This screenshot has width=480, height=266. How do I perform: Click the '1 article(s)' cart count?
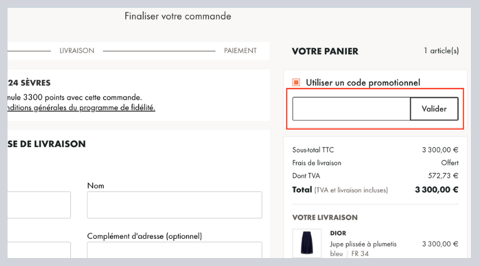[441, 51]
